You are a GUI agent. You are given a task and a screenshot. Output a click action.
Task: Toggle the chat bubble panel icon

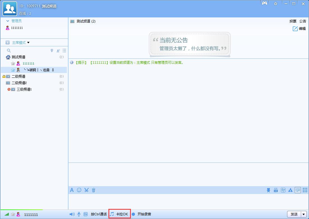298,190
